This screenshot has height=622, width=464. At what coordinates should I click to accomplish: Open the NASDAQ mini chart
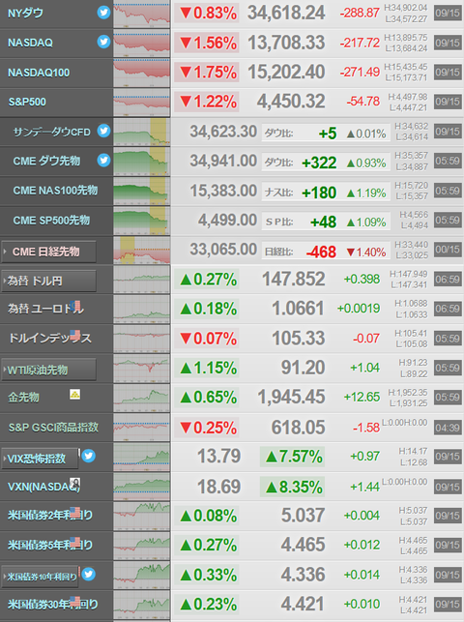[x=142, y=44]
